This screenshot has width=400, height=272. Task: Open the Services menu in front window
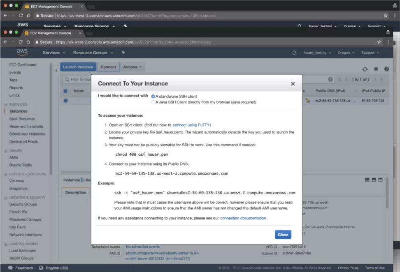point(54,53)
